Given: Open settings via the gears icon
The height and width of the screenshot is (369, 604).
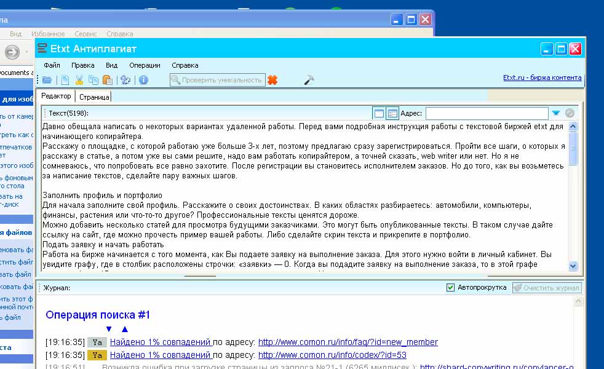Looking at the screenshot, I should (x=125, y=80).
